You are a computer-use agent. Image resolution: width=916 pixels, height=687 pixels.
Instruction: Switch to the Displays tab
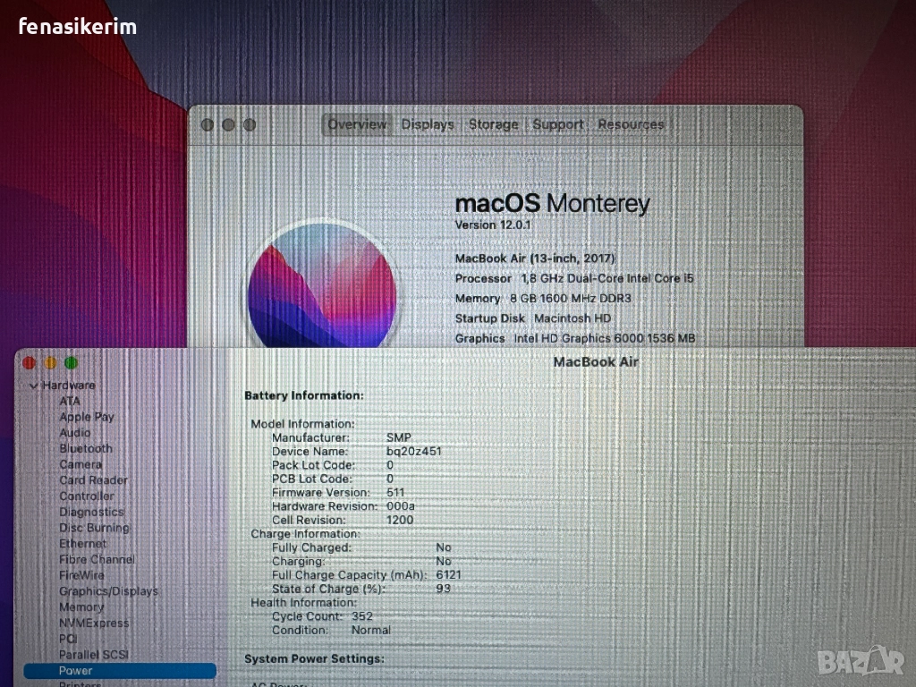click(x=428, y=124)
